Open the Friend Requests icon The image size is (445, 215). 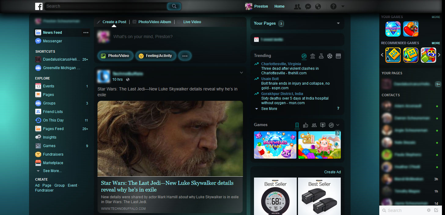(297, 6)
